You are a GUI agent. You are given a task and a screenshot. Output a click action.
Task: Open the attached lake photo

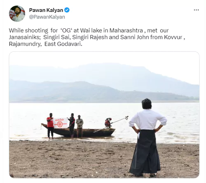pos(104,115)
